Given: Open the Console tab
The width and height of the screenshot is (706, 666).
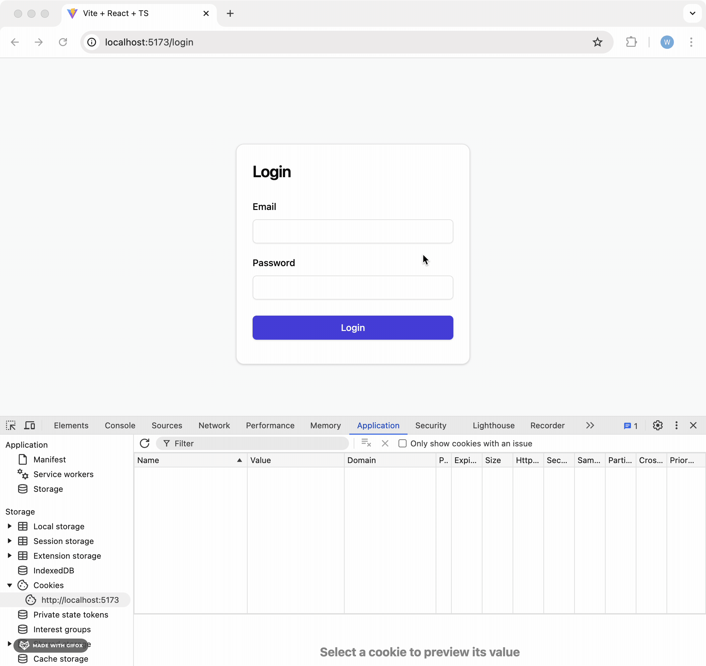Looking at the screenshot, I should (120, 425).
